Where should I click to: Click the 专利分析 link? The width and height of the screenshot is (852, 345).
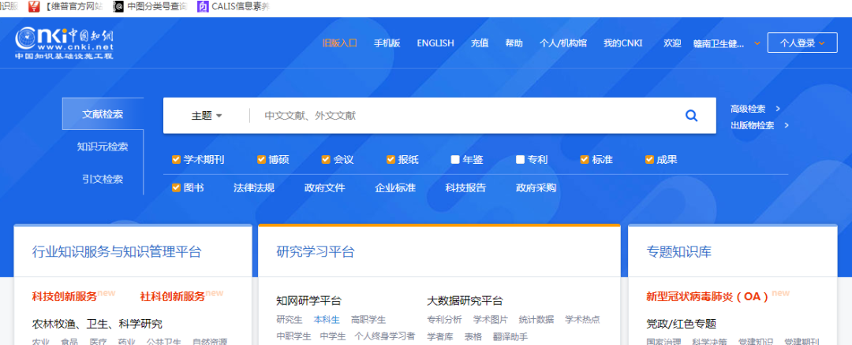(x=444, y=319)
